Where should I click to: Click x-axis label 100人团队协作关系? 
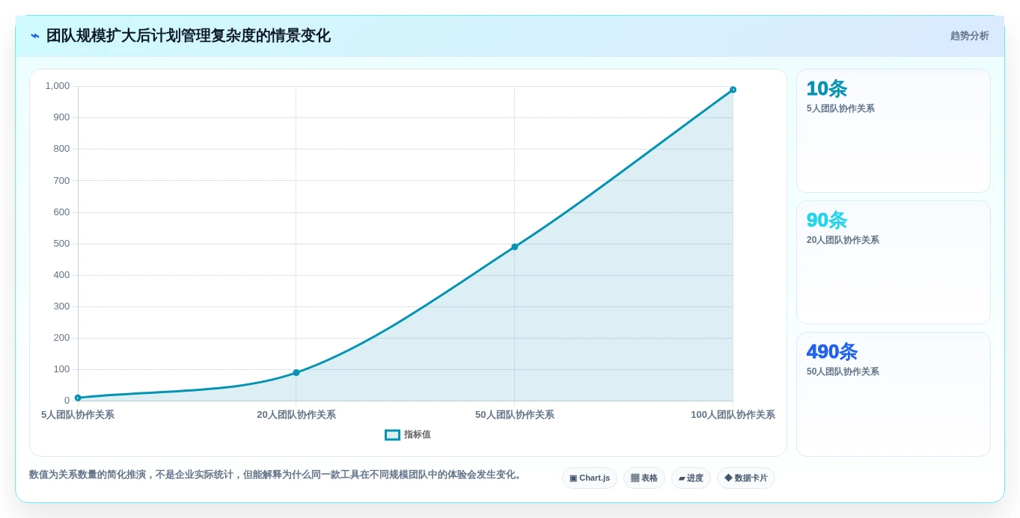coord(733,415)
